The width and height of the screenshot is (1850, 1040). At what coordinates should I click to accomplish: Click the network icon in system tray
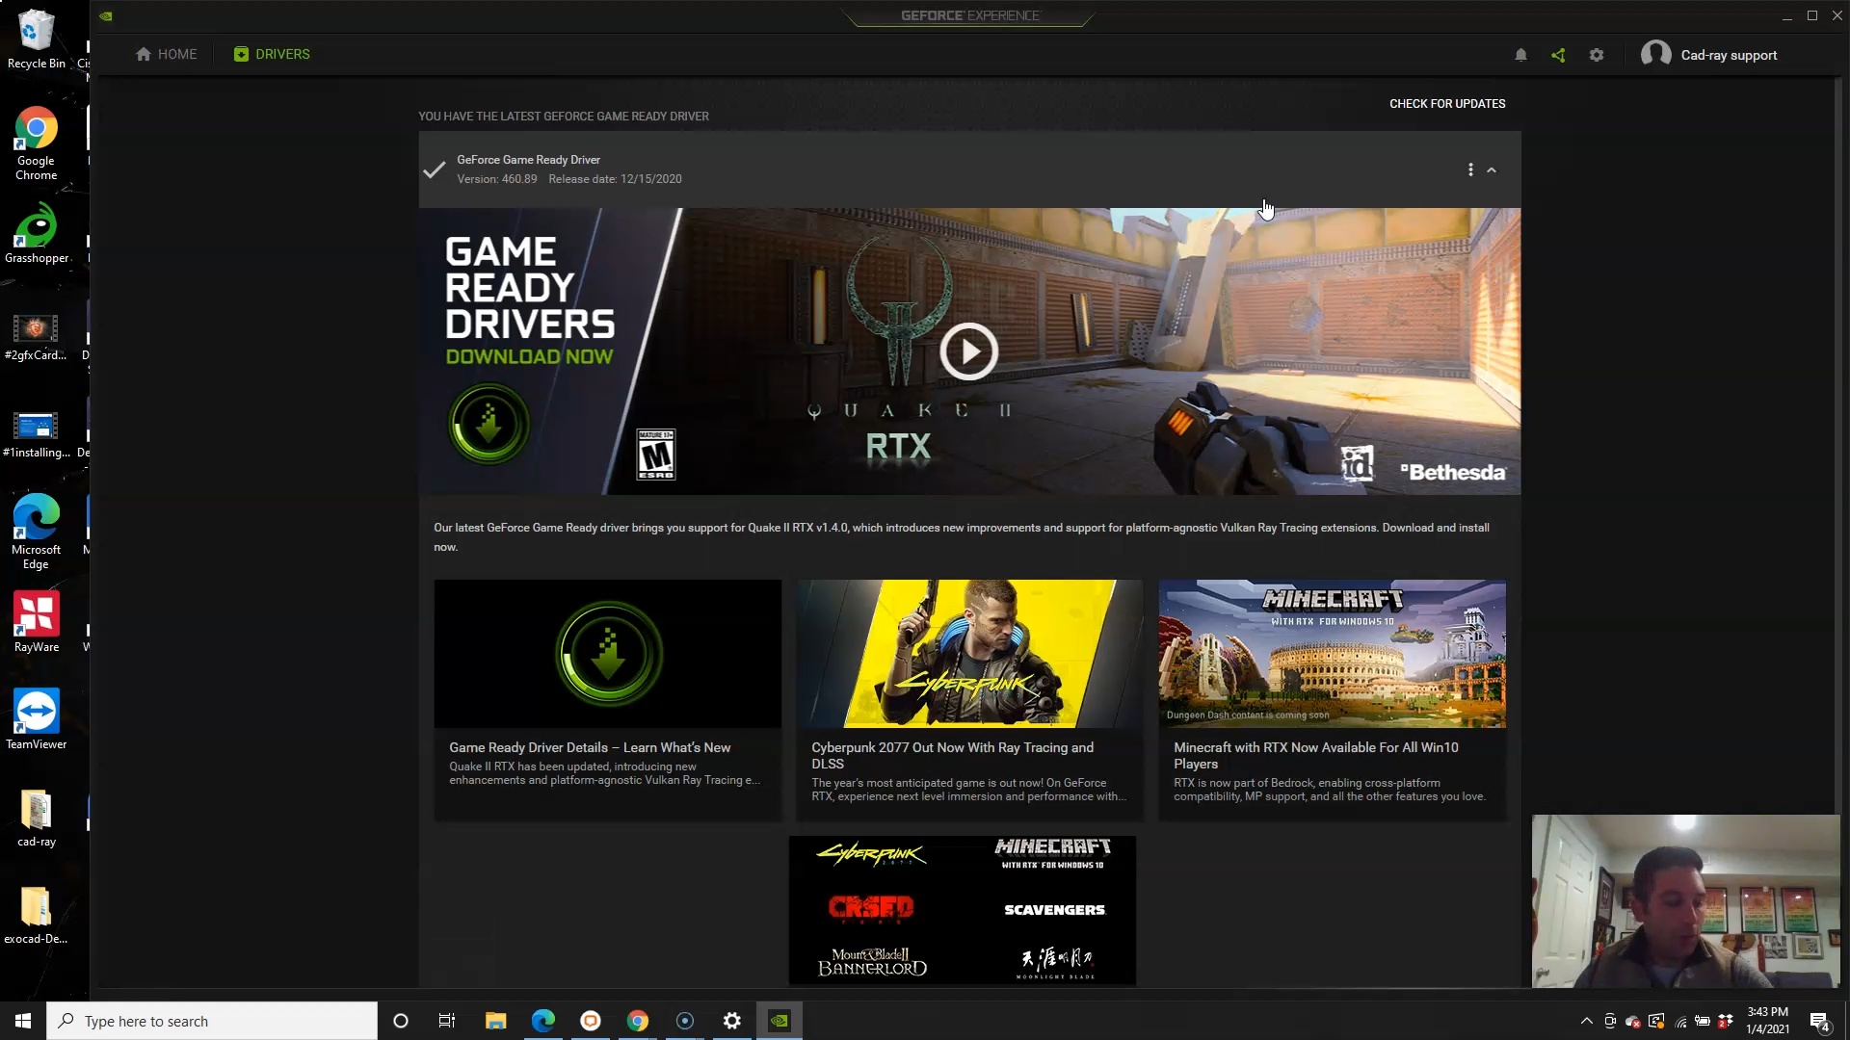(1680, 1021)
